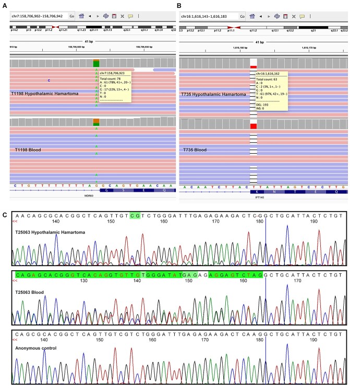350x392 pixels.
Task: Click the S amino acid box in WDR60 track
Action: coord(124,190)
